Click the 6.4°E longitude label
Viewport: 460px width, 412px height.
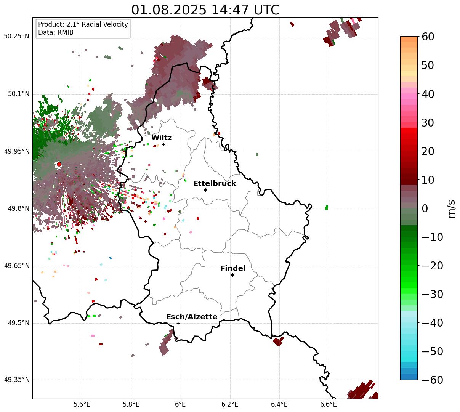pos(279,404)
